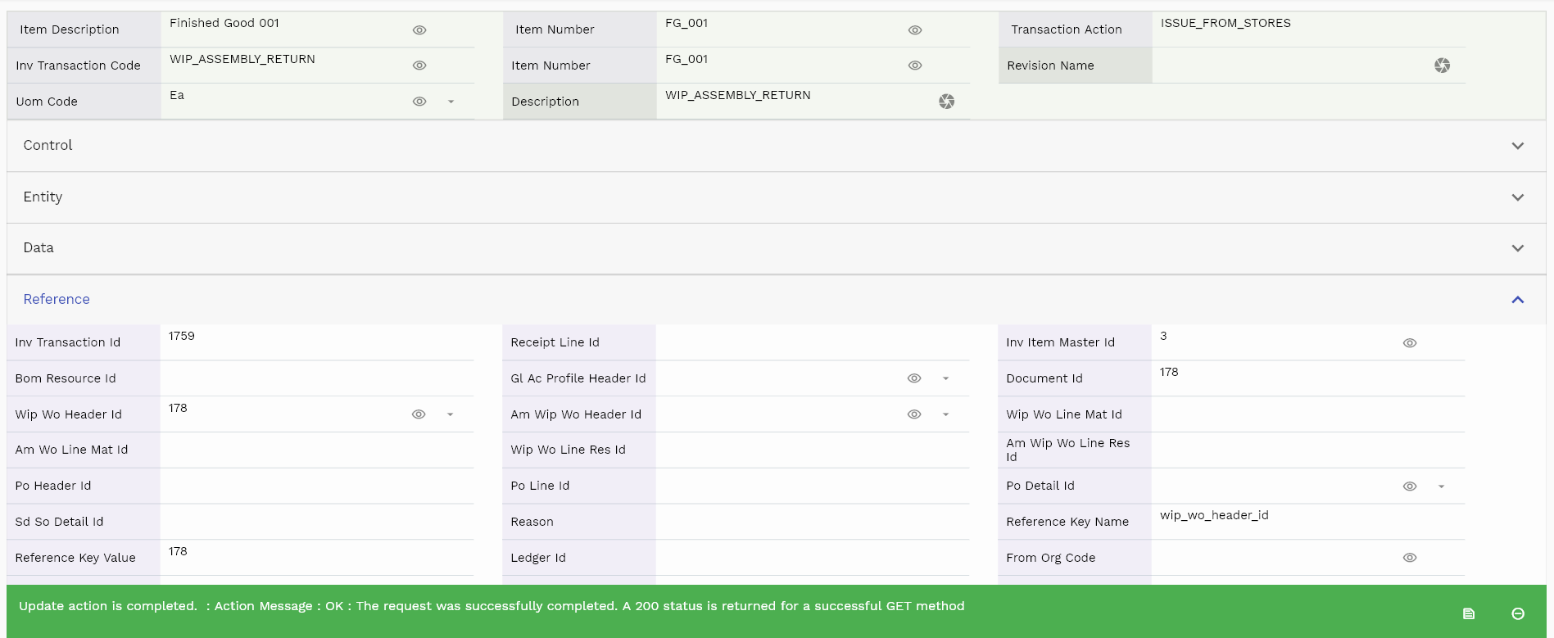Open the Am Wip Wo Header Id dropdown

[x=945, y=414]
